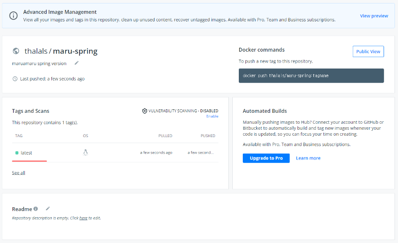See all tags link
Screen dimensions: 398x243
pyautogui.click(x=18, y=173)
